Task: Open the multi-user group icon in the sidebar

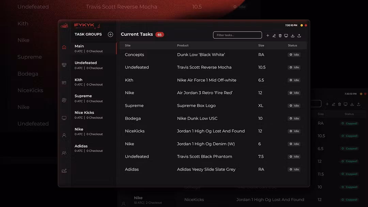Action: coord(64,153)
